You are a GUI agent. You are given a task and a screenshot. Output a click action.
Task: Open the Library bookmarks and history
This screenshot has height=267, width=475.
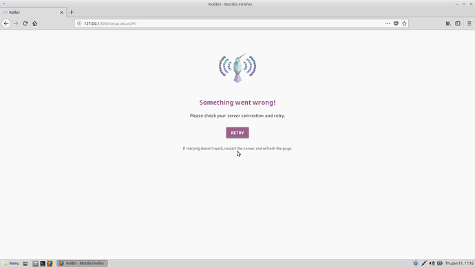[448, 23]
